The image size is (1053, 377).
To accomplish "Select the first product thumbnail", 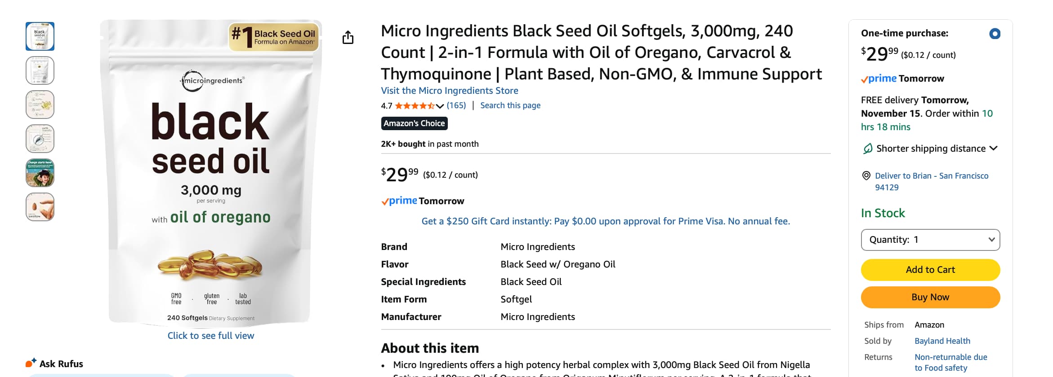I will click(40, 36).
